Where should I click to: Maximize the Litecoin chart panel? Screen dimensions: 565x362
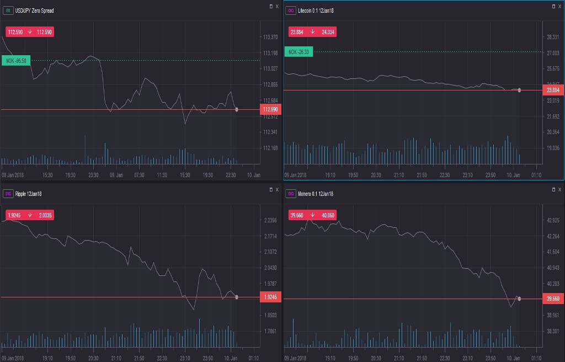click(553, 6)
